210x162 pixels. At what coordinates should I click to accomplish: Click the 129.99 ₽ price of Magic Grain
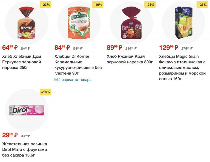(x=169, y=48)
